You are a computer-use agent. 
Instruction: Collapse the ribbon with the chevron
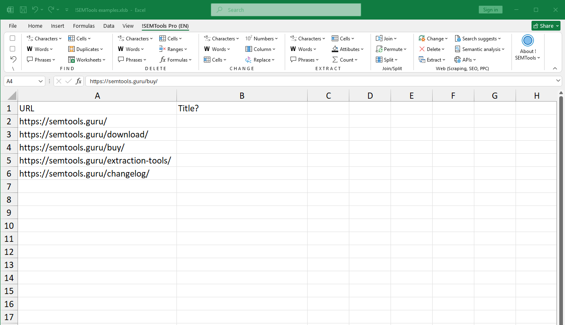click(x=554, y=68)
